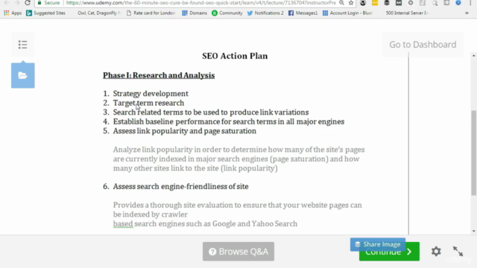This screenshot has width=477, height=268.
Task: Open Rate card for London bookmark
Action: [x=151, y=13]
